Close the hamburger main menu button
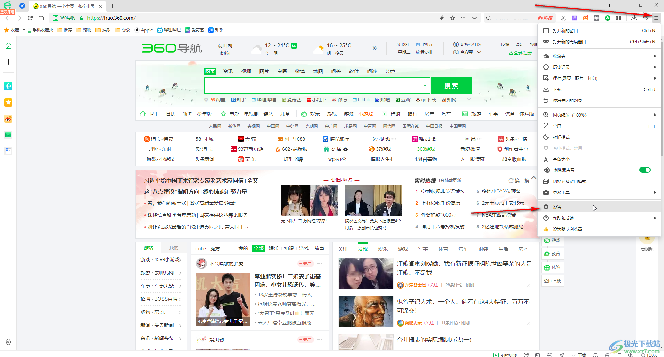Screen dimensions: 664x357 [x=656, y=18]
